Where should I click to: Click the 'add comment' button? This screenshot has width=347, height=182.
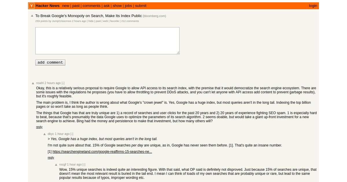pos(50,62)
